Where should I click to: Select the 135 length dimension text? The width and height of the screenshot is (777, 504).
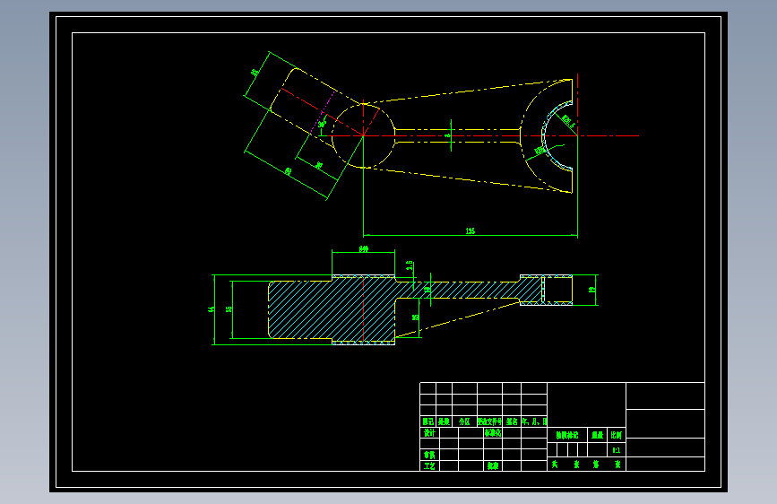pos(471,231)
